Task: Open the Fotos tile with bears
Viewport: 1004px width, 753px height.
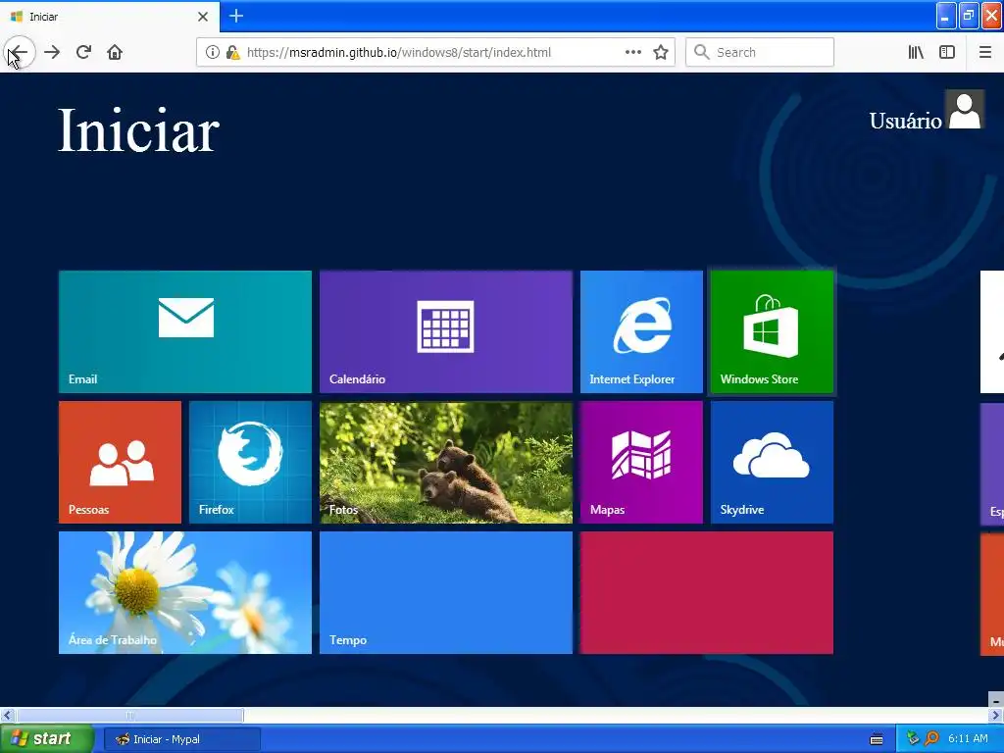Action: [446, 463]
